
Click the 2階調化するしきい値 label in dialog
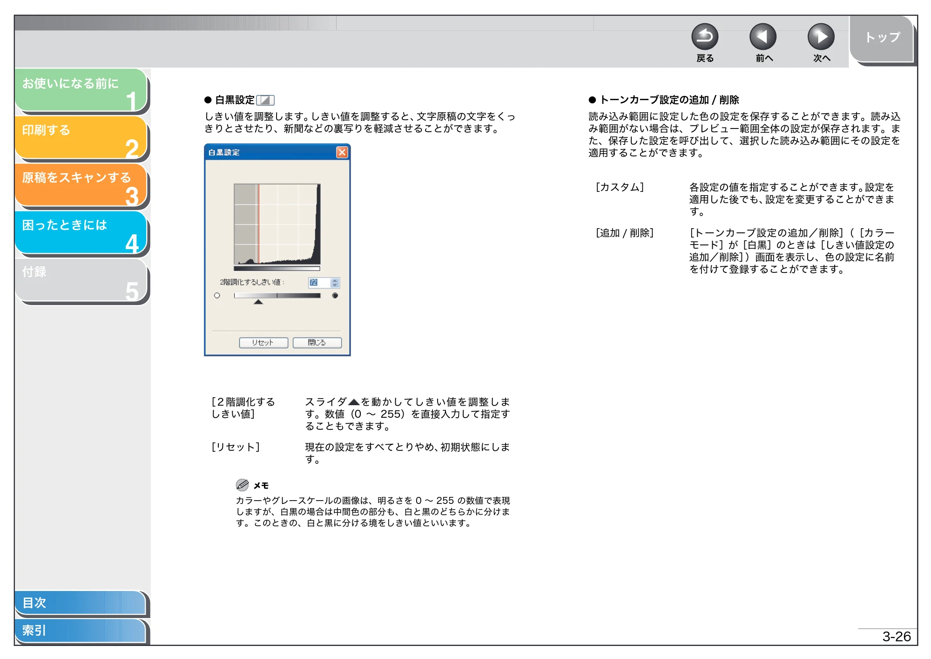[x=252, y=282]
